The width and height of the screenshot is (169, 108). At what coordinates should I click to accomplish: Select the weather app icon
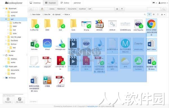coord(125,61)
